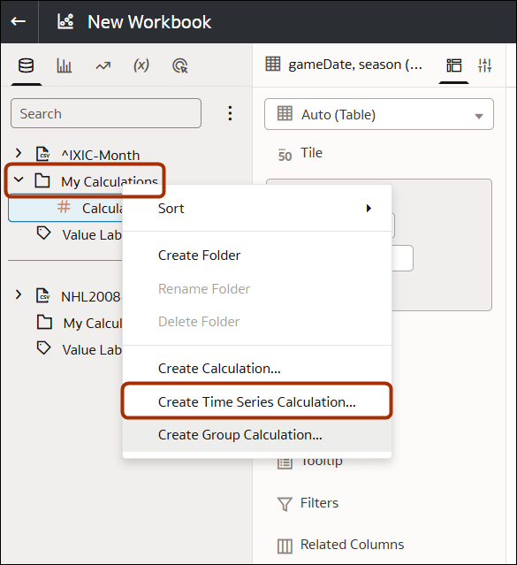Open the Data panel database icon

tap(26, 65)
